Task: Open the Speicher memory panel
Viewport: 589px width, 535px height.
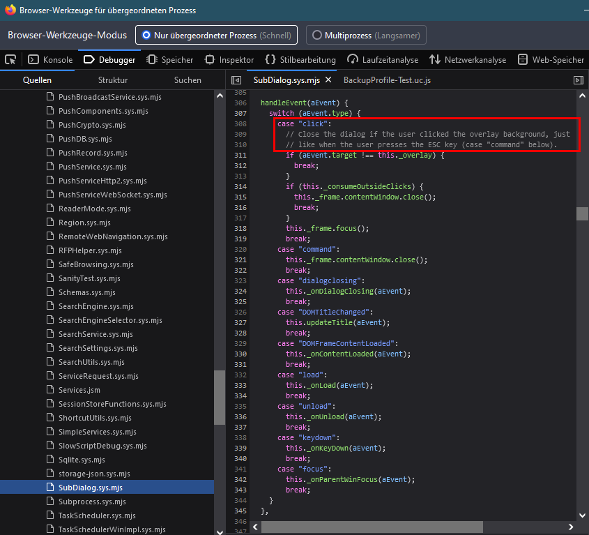Action: tap(169, 59)
